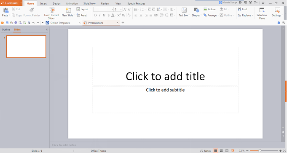Toggle text shadow formatting
Viewport: 287px width, 153px height.
[x=109, y=15]
